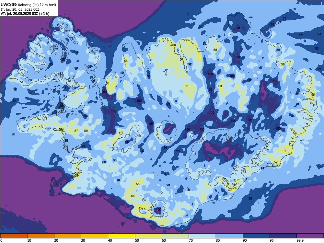Click the map value '86'

pos(115,160)
